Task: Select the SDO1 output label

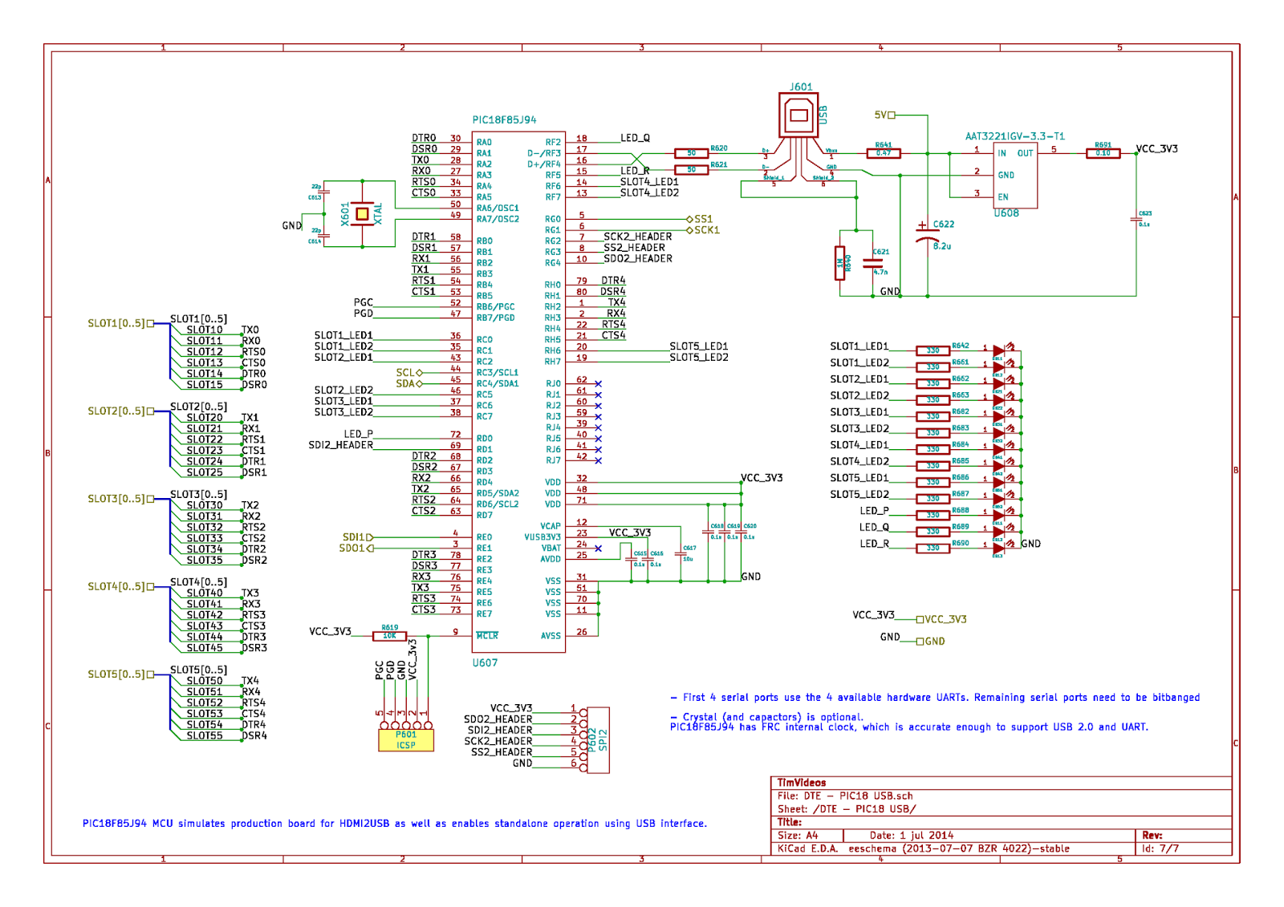Action: (x=356, y=549)
